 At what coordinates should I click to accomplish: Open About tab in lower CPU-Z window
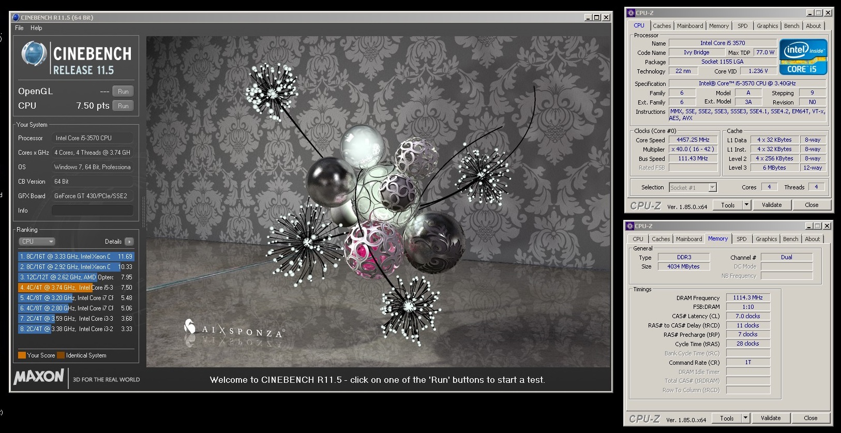coord(812,239)
